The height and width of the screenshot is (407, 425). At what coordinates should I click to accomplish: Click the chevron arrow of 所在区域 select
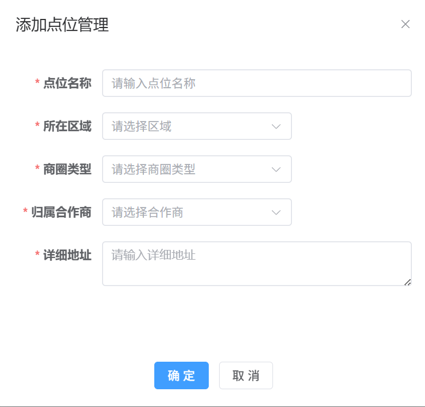tap(276, 126)
